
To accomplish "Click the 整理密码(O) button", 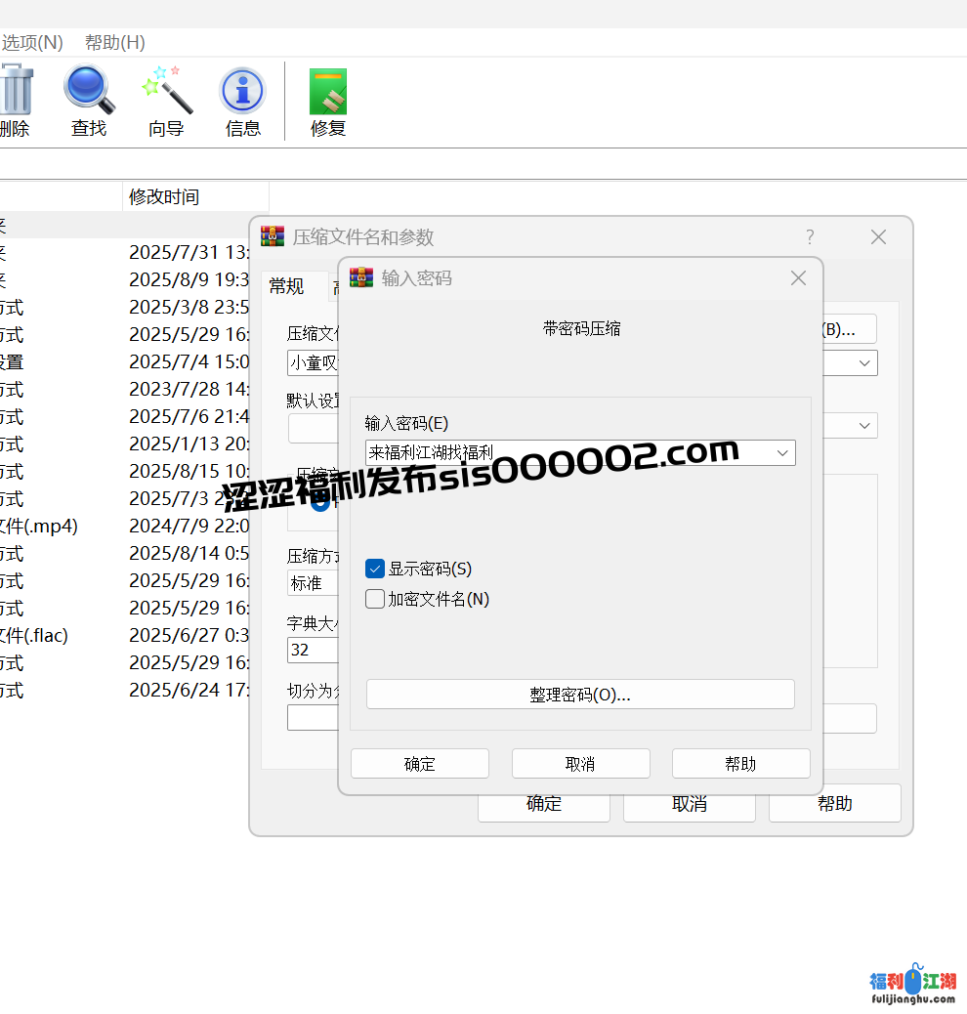I will [x=580, y=694].
